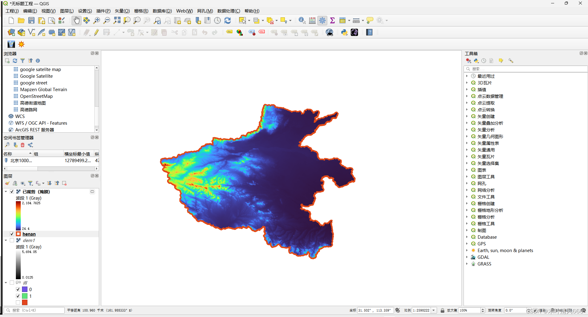The height and width of the screenshot is (317, 588).
Task: Sort bookmarks by 名称 column header
Action: [x=17, y=154]
